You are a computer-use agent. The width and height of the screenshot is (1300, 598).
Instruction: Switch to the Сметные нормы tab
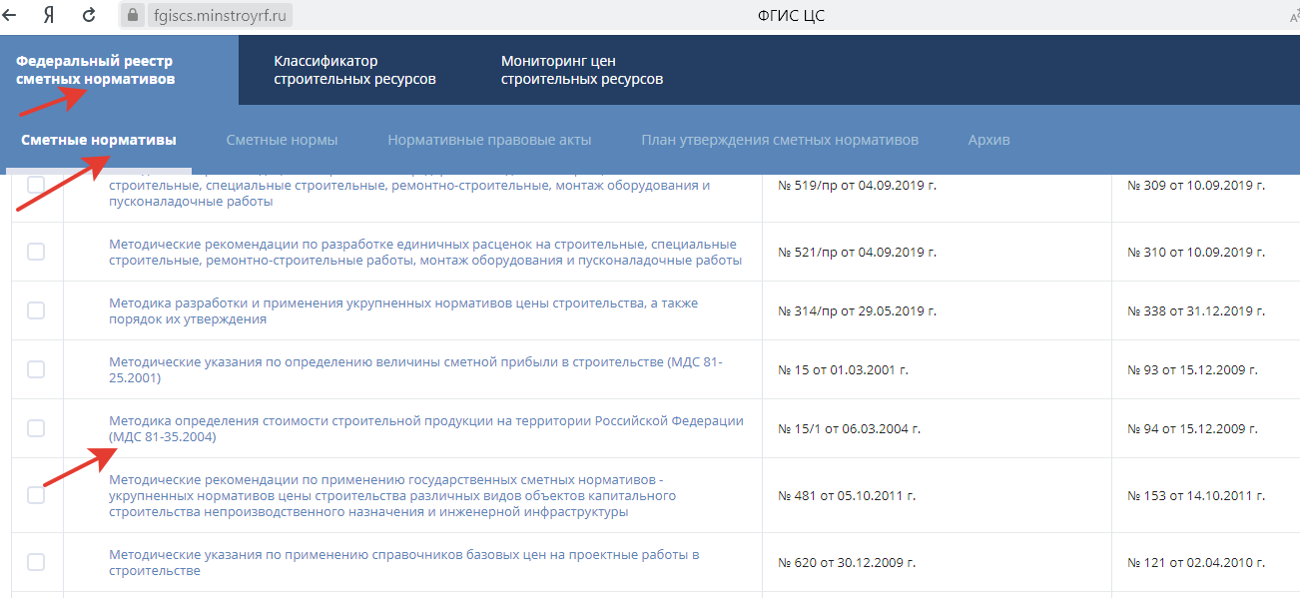click(x=282, y=140)
